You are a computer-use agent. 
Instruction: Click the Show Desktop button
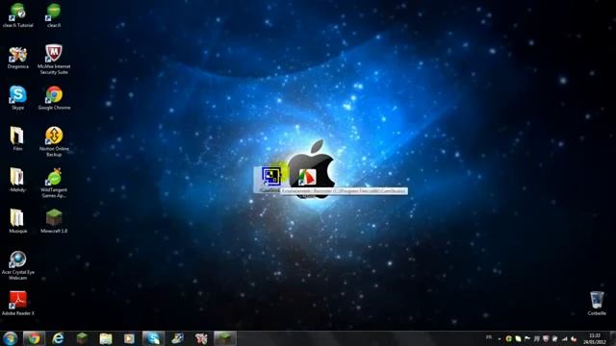(613, 338)
